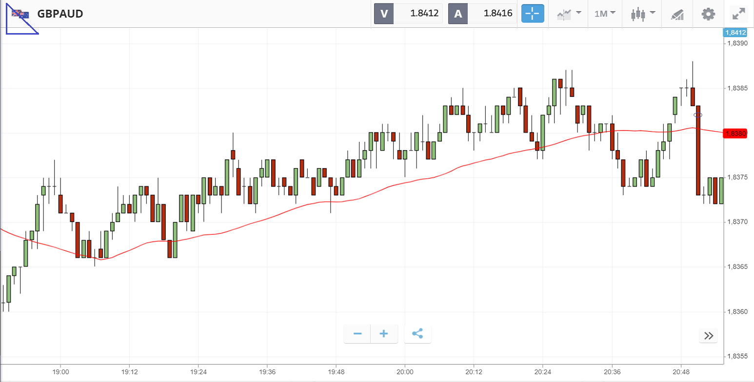Screen dimensions: 754x382
Task: Click the blue 1,8412 current price label
Action: pyautogui.click(x=734, y=33)
